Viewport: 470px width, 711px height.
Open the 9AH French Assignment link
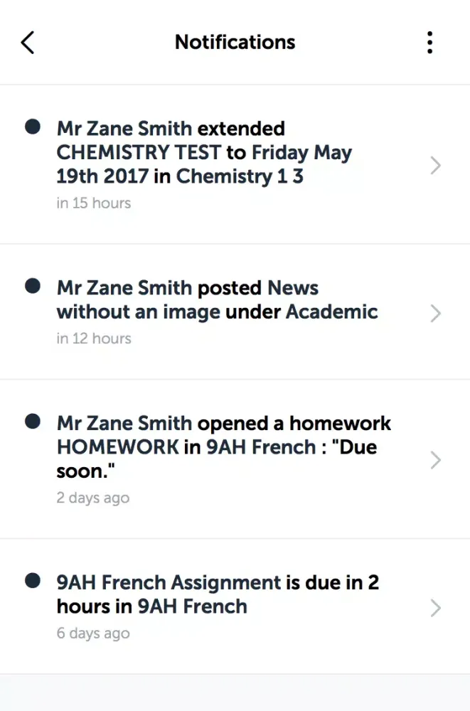tap(169, 583)
